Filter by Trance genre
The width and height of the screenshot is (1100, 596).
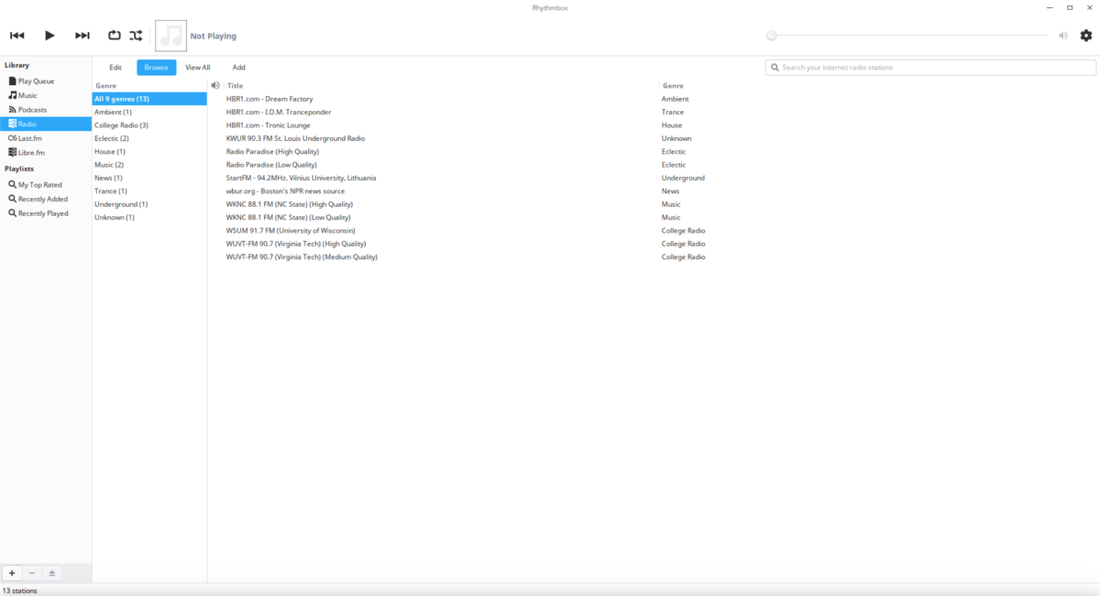click(x=149, y=191)
